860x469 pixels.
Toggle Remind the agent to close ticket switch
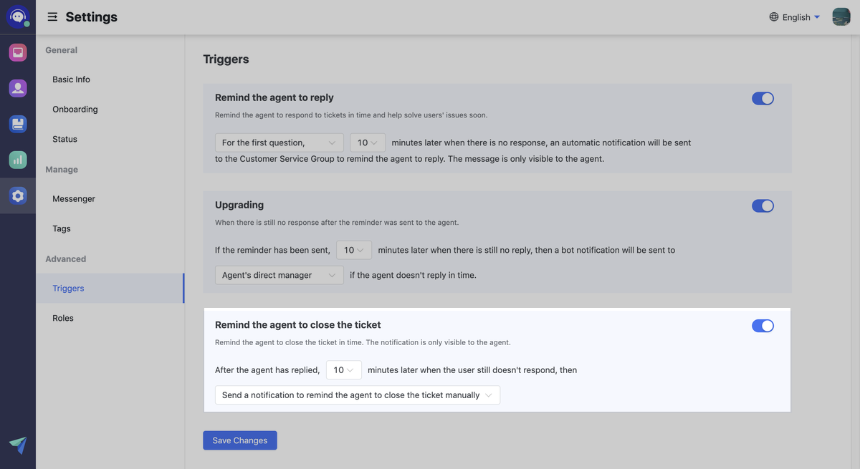point(763,326)
